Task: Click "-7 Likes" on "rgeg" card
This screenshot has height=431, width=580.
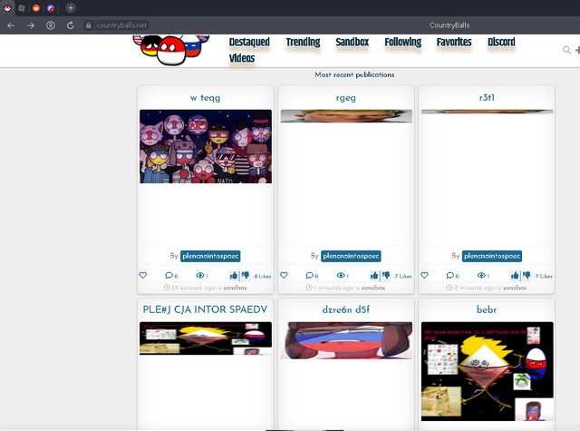Action: point(402,276)
